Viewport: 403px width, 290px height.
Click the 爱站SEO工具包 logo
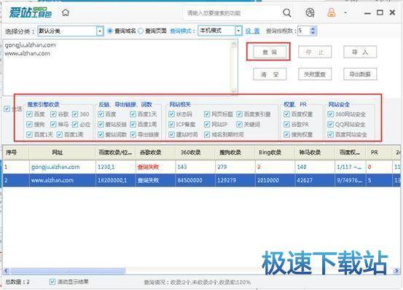click(31, 12)
